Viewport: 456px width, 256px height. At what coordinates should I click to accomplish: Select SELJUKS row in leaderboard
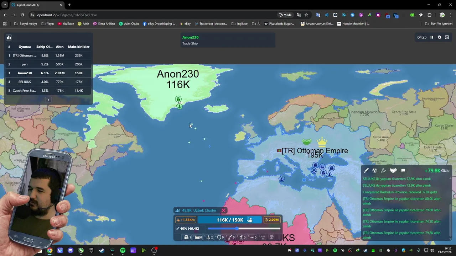(x=48, y=82)
